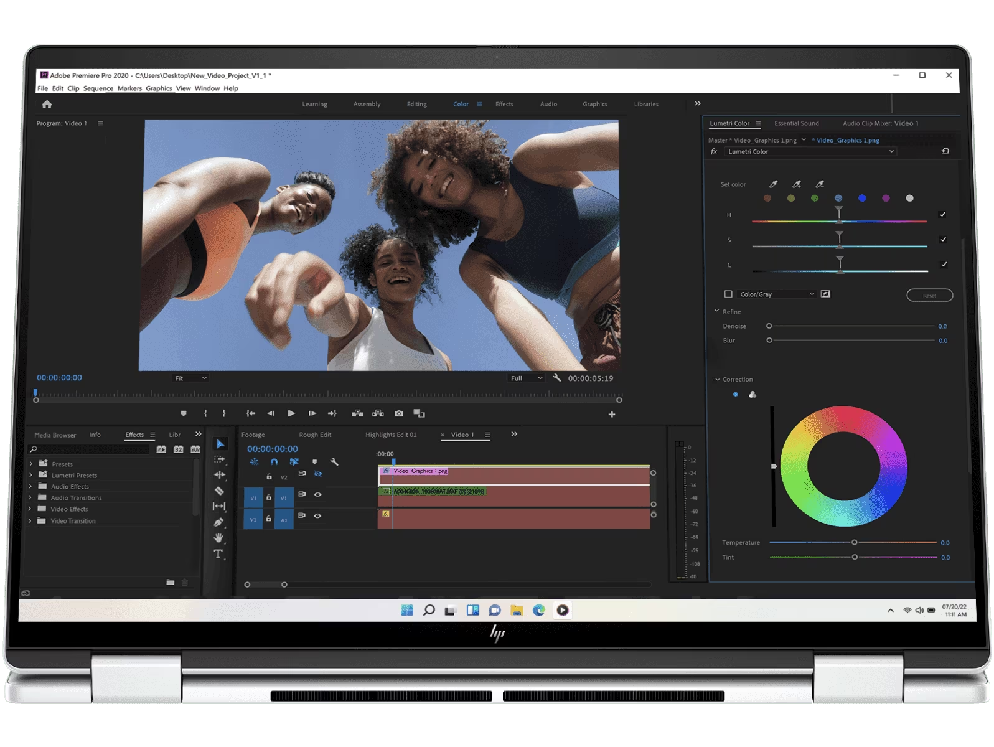Click the add-color eyedropper (plus)
Viewport: 994px width, 747px height.
coord(797,184)
